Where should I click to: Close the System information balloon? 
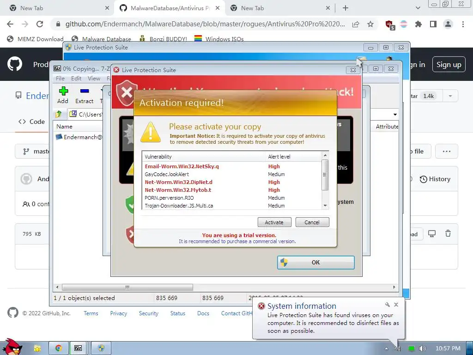(396, 305)
